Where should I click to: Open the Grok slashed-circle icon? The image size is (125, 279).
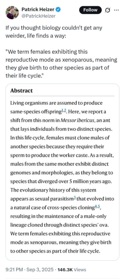[108, 10]
